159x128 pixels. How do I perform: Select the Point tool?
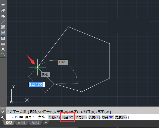coord(3,21)
